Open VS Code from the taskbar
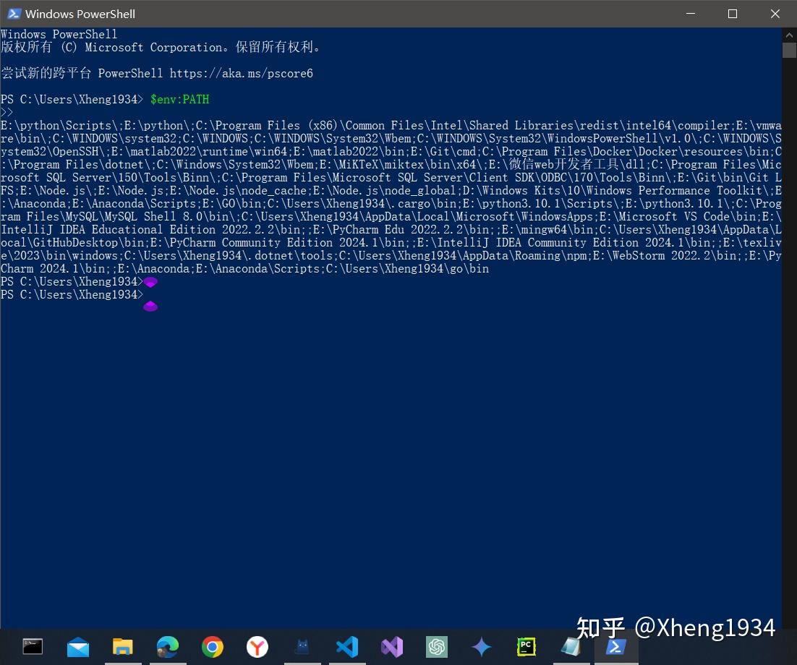The image size is (797, 665). coord(347,647)
